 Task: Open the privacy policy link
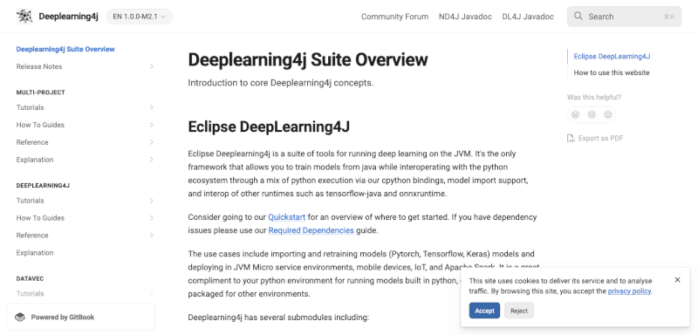point(629,291)
